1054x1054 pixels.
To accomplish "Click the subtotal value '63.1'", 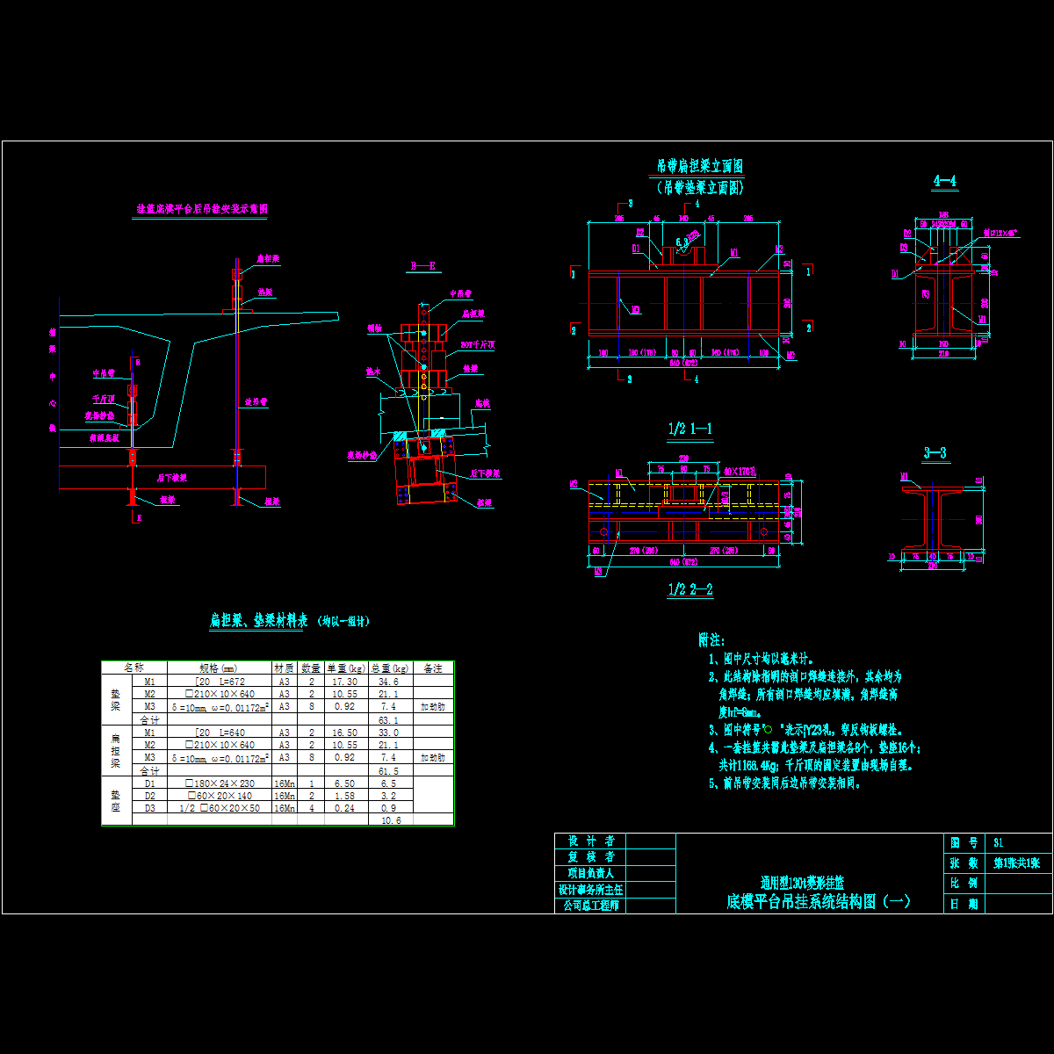I will 389,720.
